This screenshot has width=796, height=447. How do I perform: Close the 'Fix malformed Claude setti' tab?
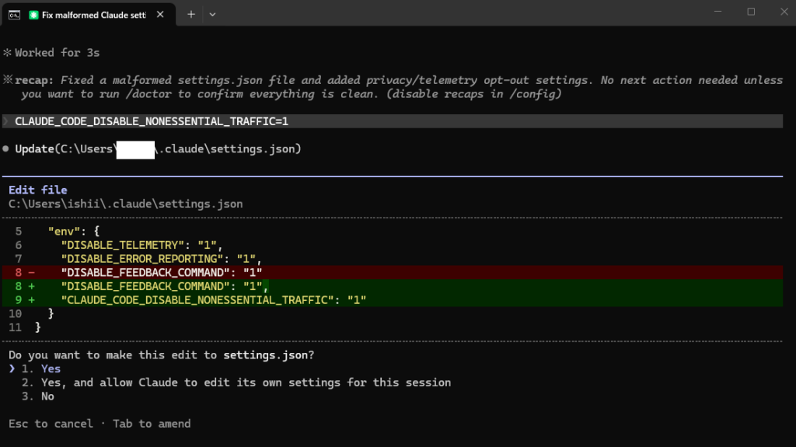pos(160,15)
